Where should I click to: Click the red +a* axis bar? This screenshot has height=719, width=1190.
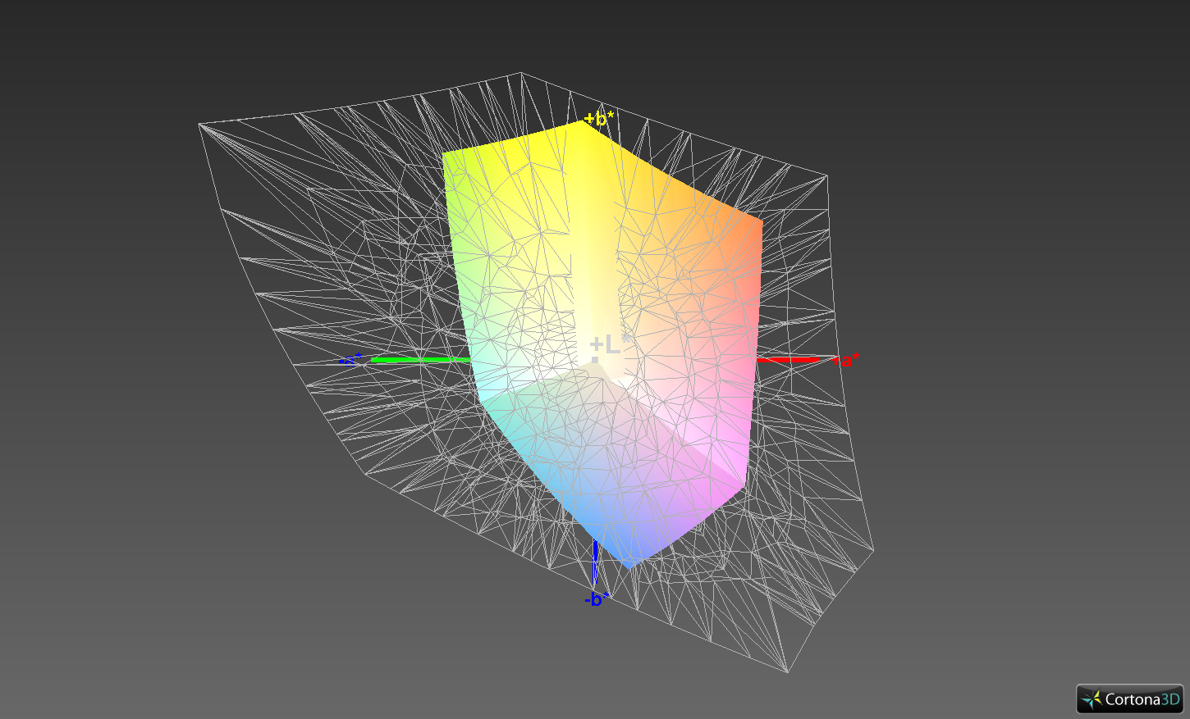coord(787,359)
